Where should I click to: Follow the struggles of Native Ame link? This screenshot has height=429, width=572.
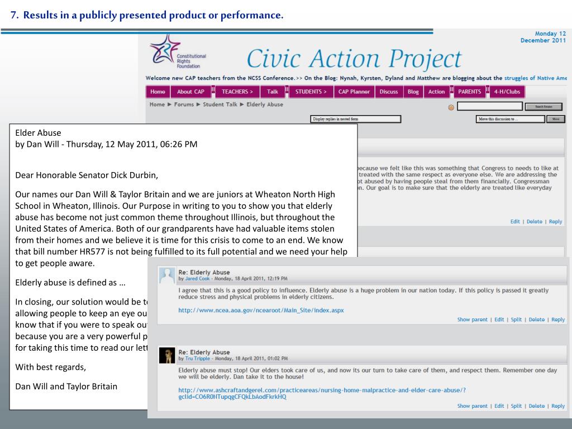click(536, 78)
